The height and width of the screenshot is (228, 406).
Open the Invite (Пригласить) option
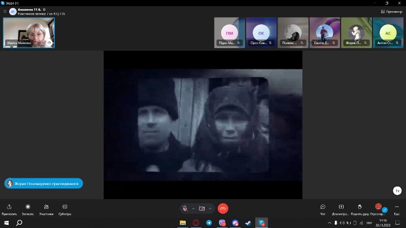pyautogui.click(x=9, y=209)
